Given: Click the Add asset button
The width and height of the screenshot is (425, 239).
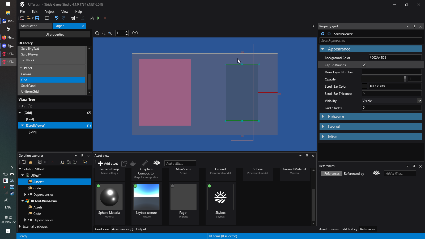Looking at the screenshot, I should [108, 163].
